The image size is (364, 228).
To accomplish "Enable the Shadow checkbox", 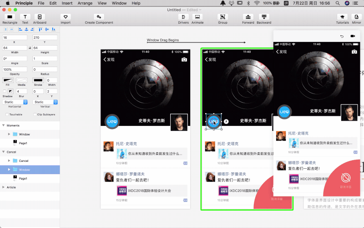I will click(5, 91).
